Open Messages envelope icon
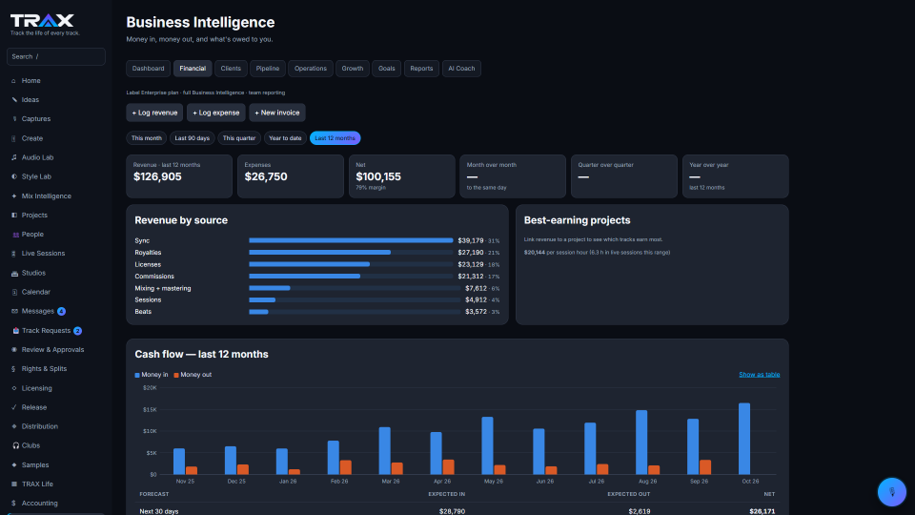 14,311
